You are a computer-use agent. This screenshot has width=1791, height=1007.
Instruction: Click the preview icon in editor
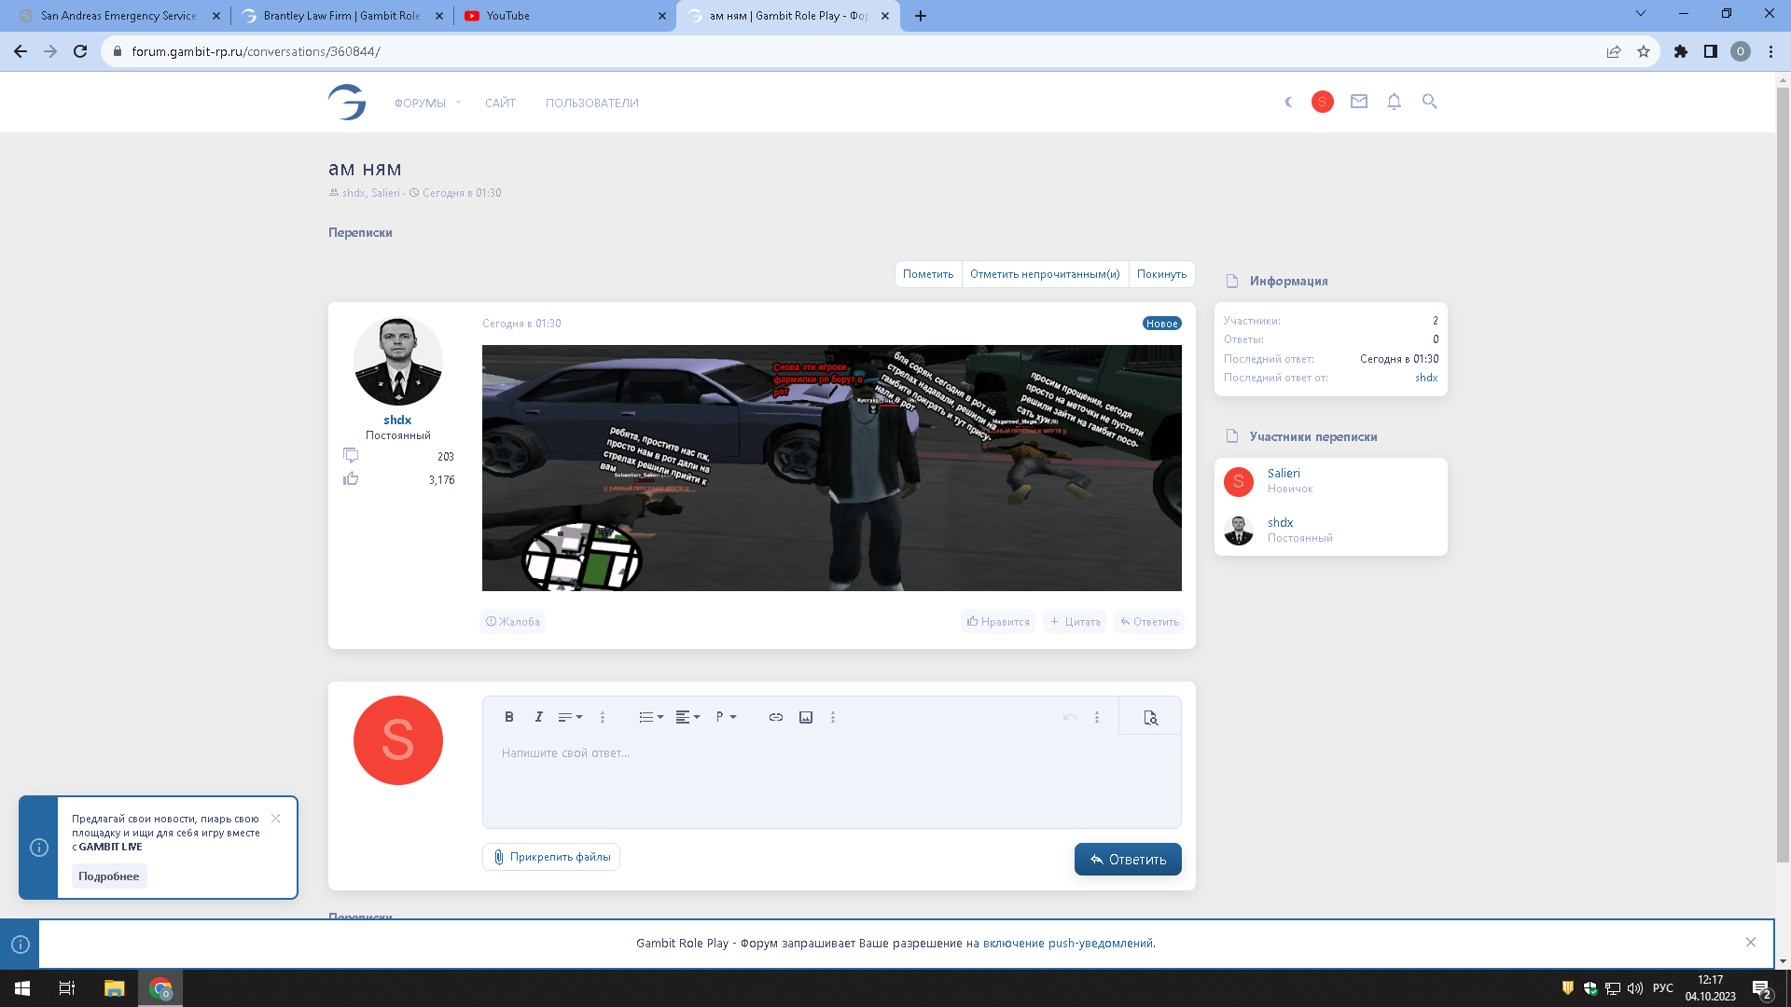coord(1150,717)
